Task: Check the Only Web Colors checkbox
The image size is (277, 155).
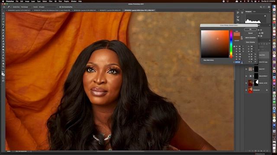Action: 202,60
